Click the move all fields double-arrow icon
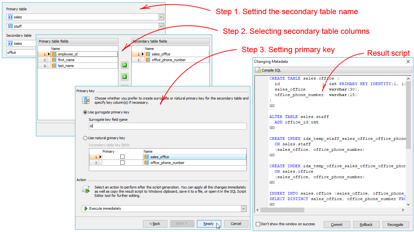414x232 pixels. click(x=125, y=65)
